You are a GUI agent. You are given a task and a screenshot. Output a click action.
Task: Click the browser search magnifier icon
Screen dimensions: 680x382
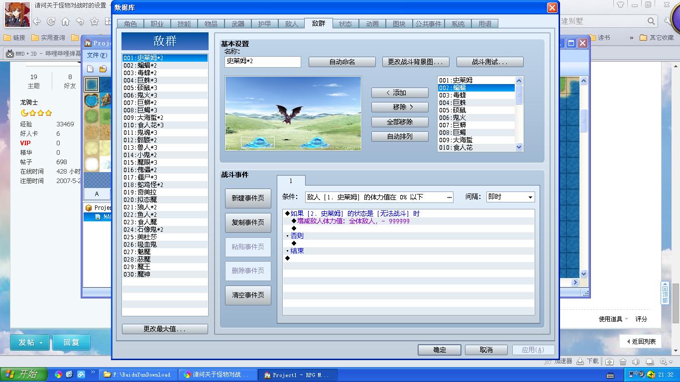651,21
